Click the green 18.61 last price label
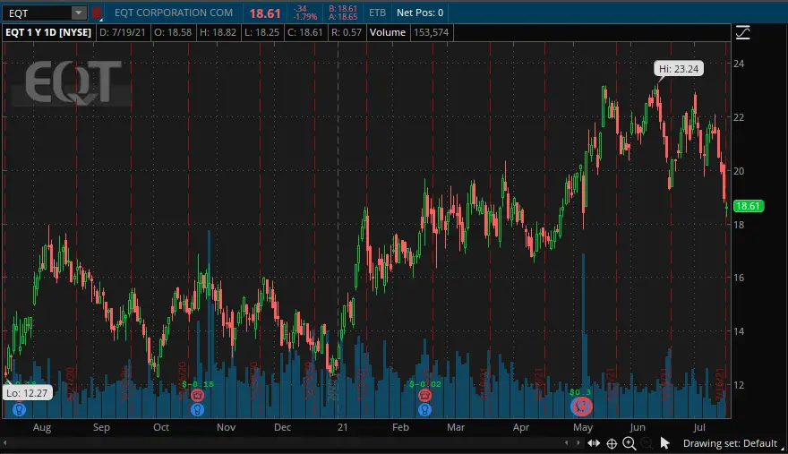The height and width of the screenshot is (454, 788). click(749, 206)
